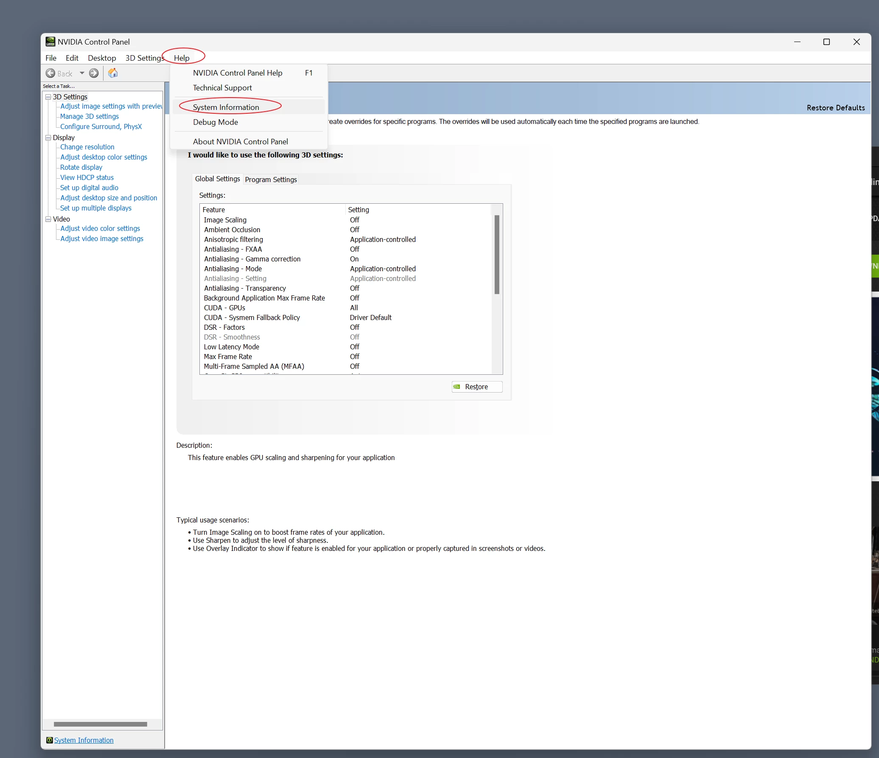
Task: Switch to the Program Settings tab
Action: (271, 180)
